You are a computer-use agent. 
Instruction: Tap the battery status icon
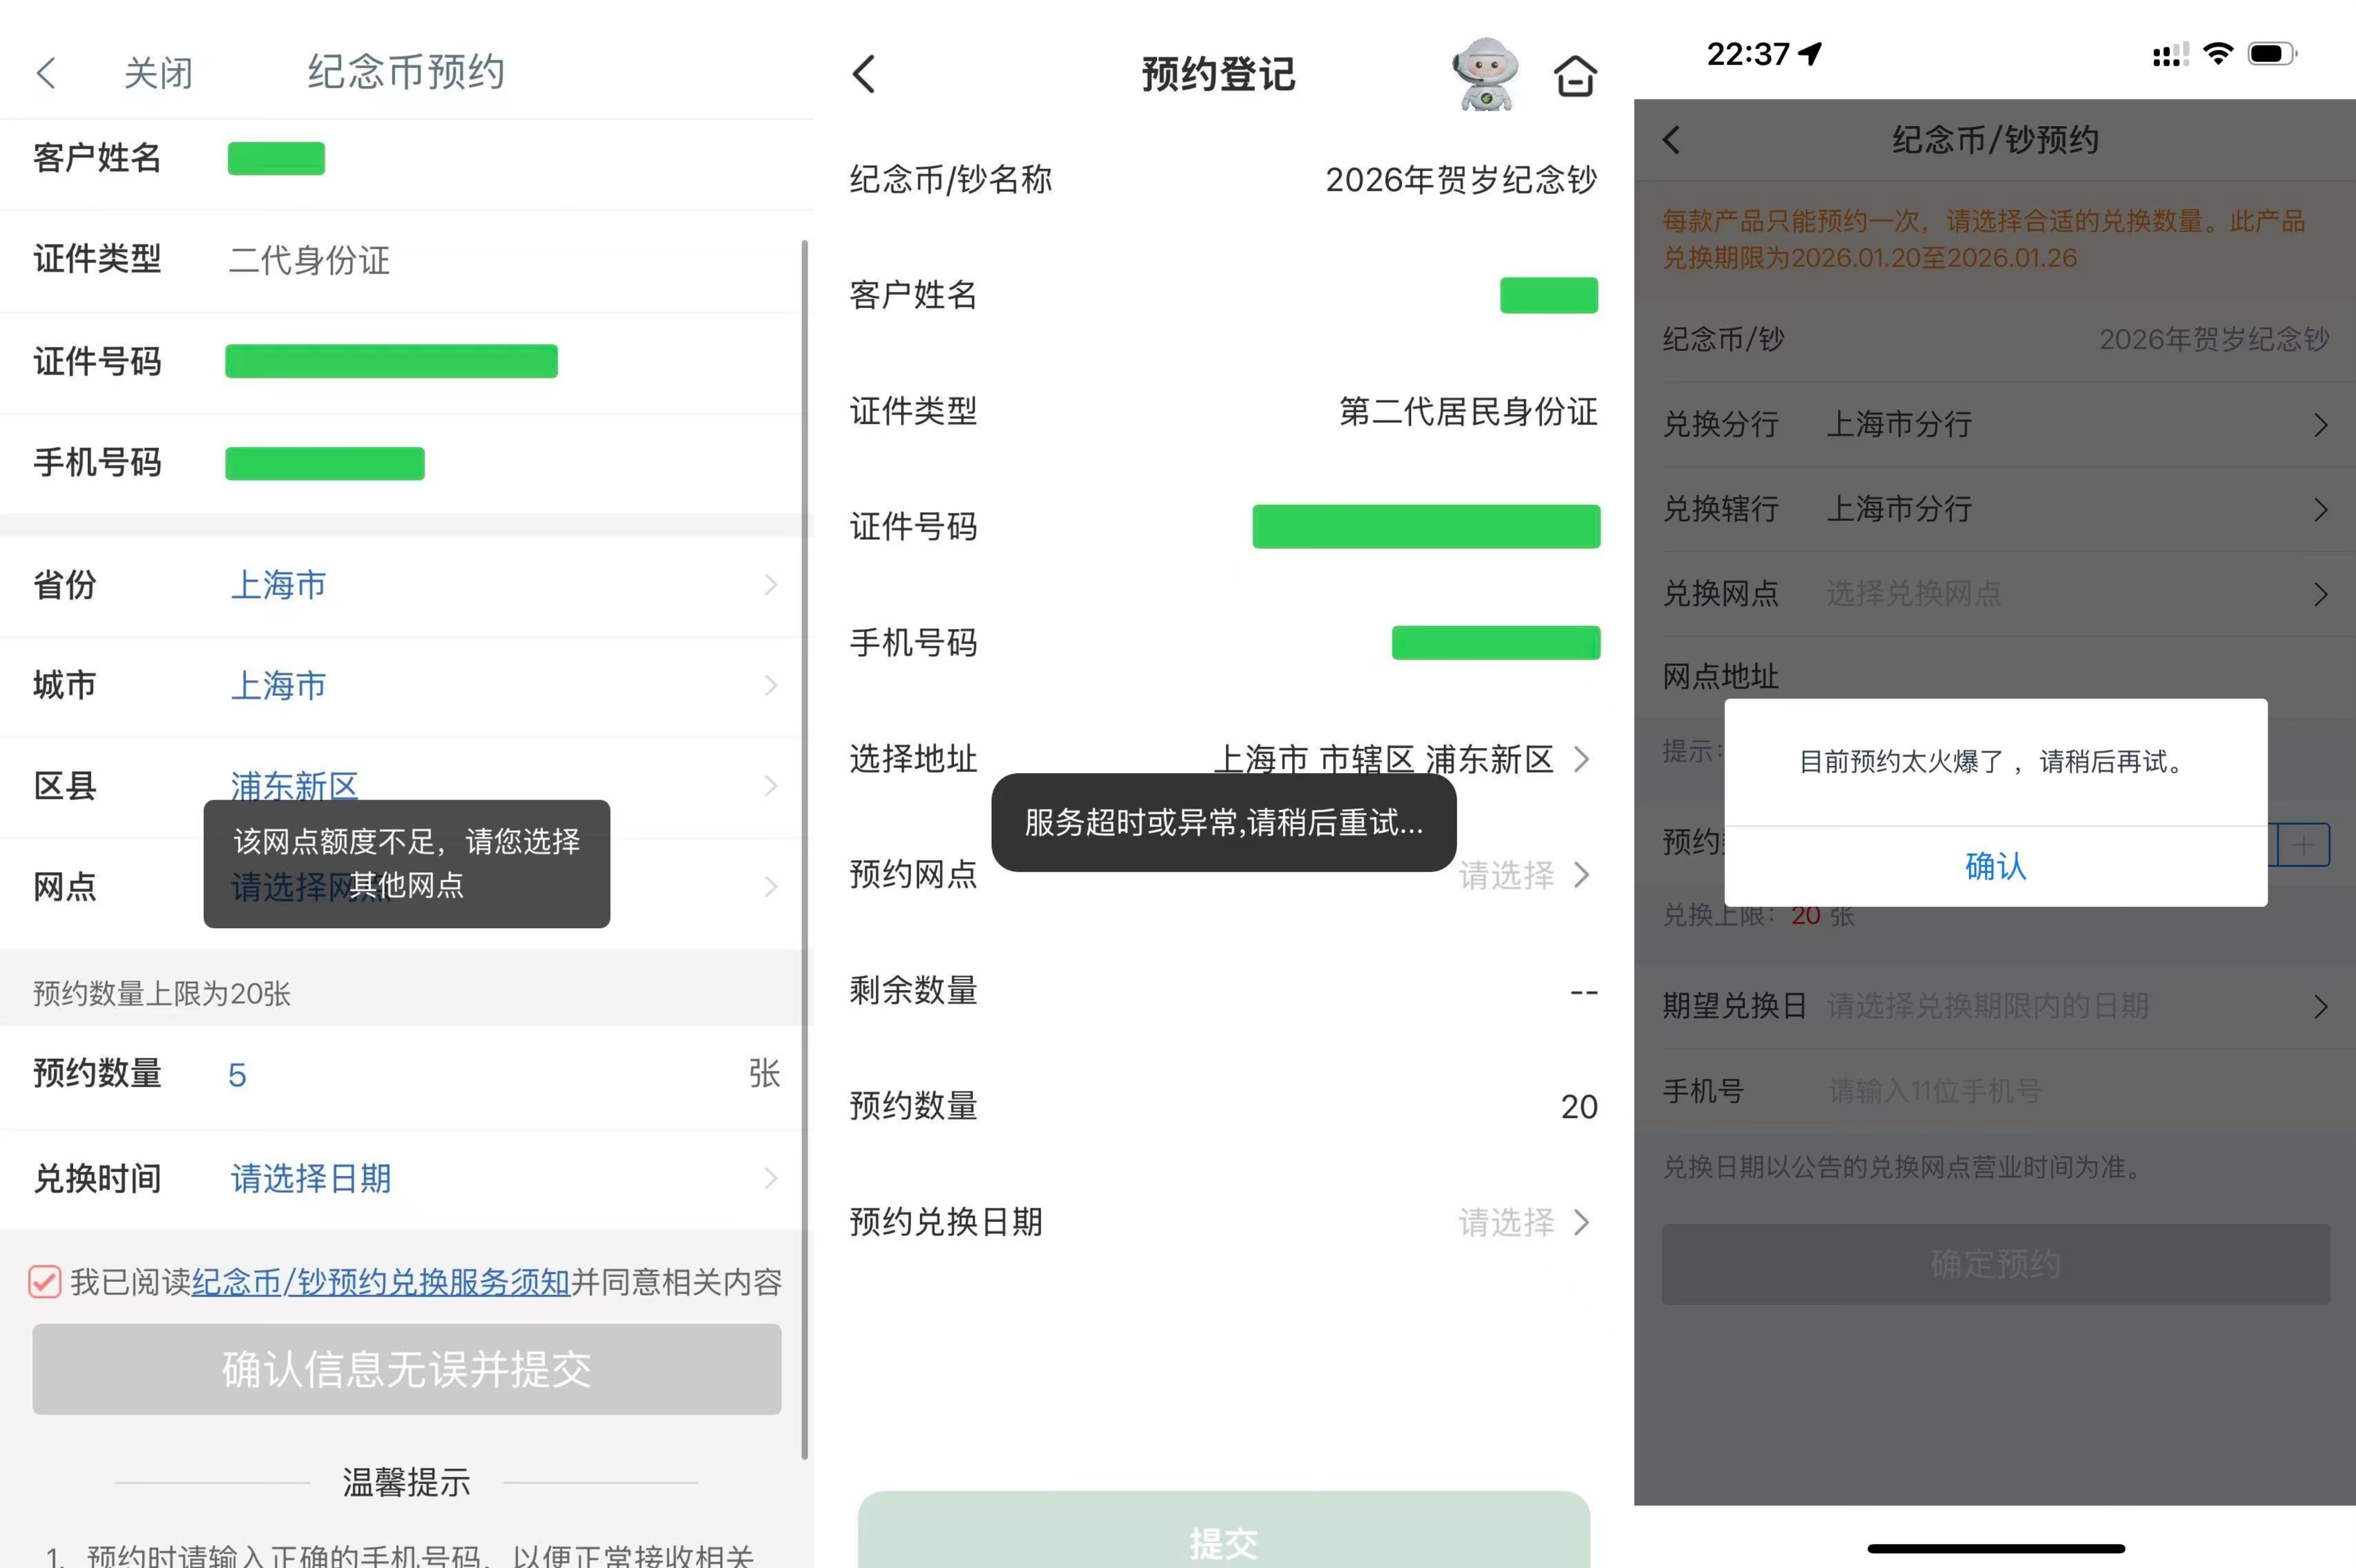click(2271, 54)
